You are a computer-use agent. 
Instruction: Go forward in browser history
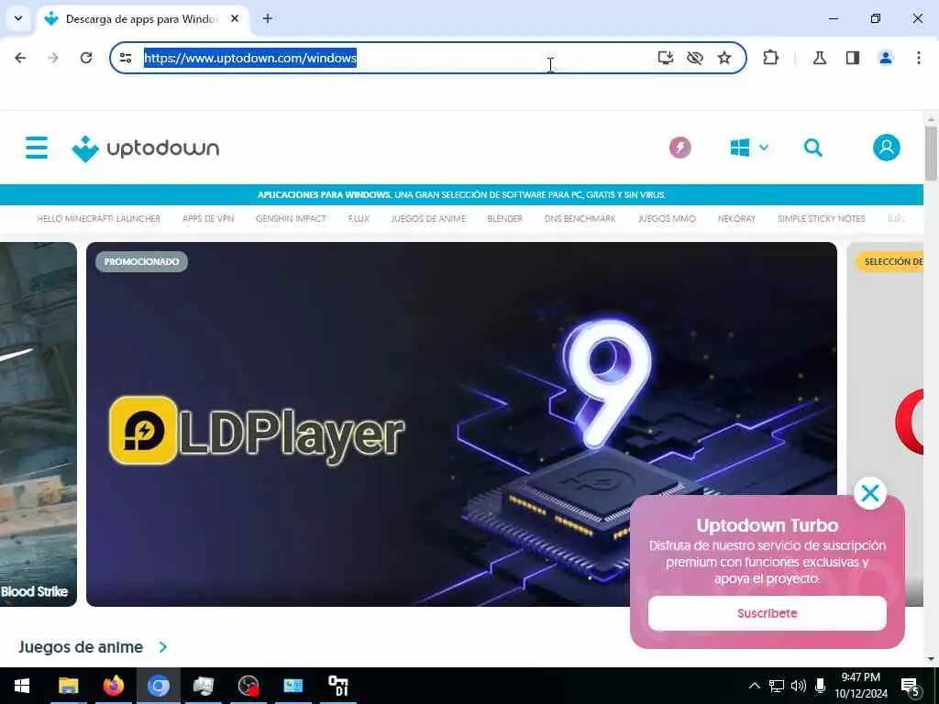pyautogui.click(x=53, y=58)
